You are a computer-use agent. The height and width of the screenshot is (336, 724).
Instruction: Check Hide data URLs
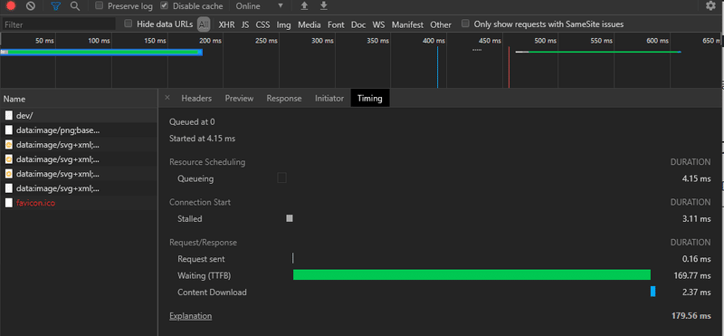click(129, 24)
